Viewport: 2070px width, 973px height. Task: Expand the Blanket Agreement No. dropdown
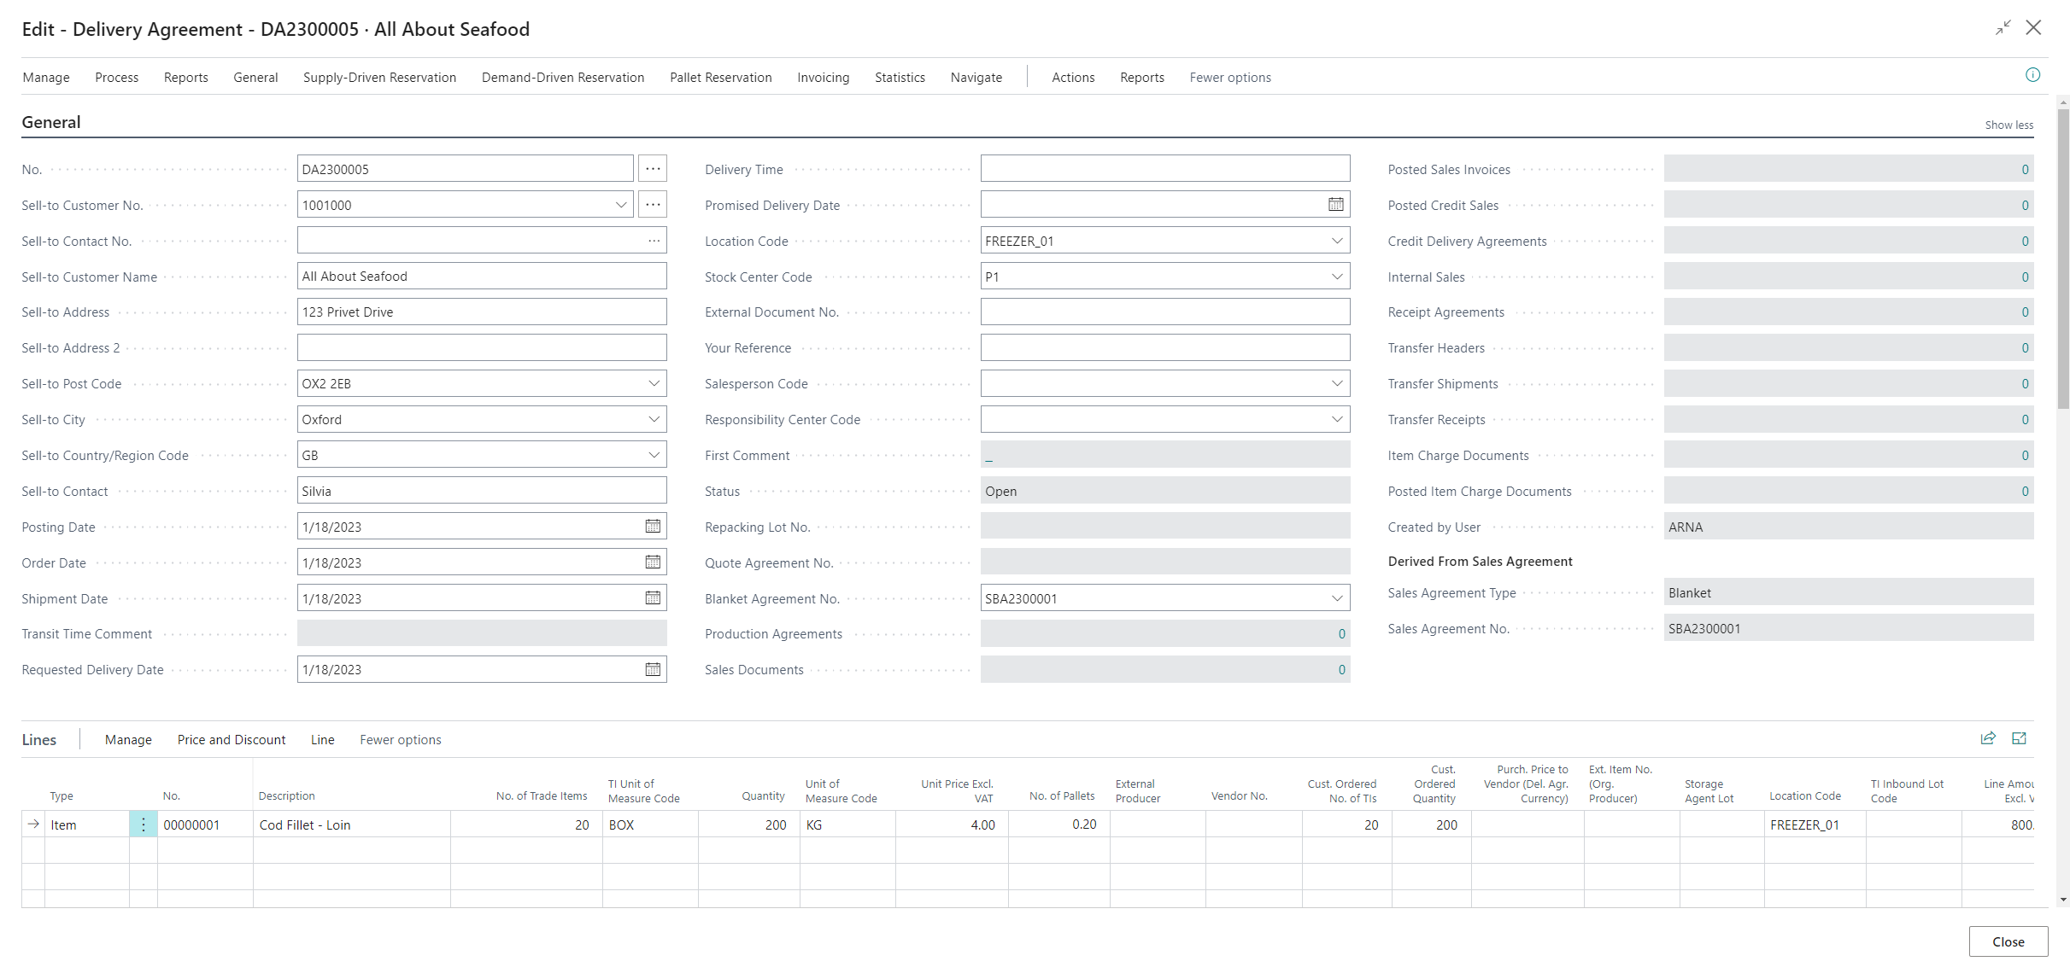pyautogui.click(x=1336, y=599)
